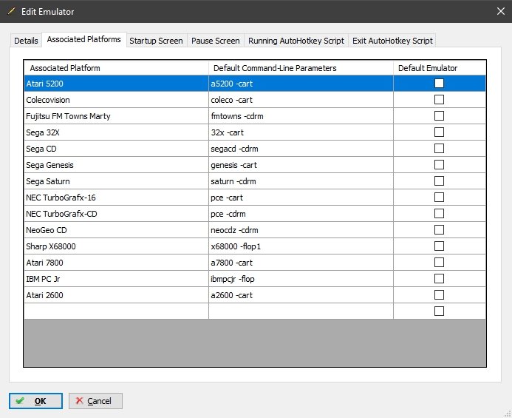Open the Exit AutoHotkey Script tab
The image size is (512, 418).
(x=392, y=41)
